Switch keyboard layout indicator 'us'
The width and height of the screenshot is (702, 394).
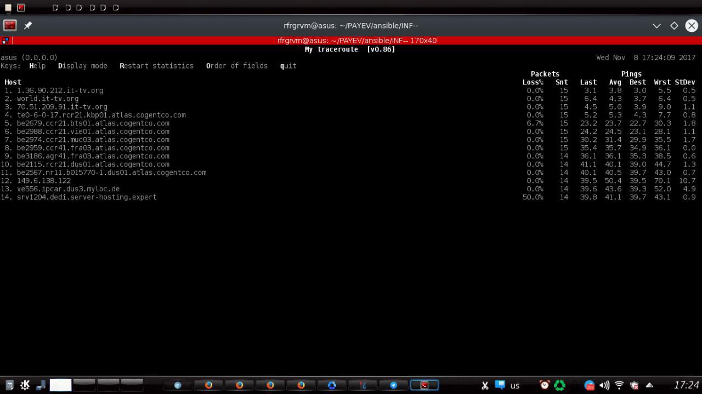pos(514,386)
